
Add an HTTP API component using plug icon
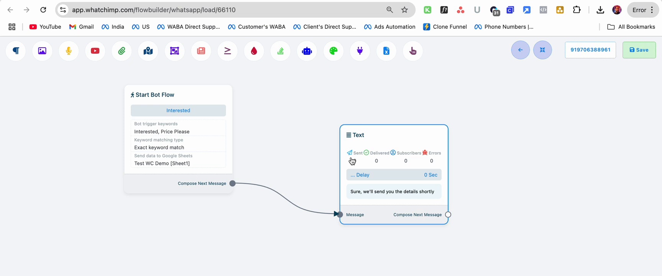tap(360, 51)
